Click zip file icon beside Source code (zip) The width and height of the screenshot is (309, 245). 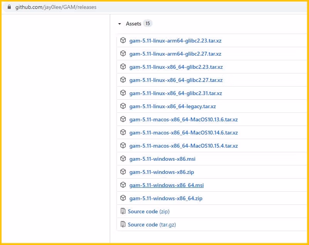(123, 211)
